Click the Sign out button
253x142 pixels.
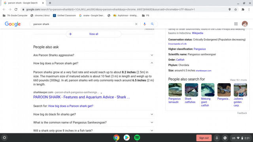click(204, 138)
